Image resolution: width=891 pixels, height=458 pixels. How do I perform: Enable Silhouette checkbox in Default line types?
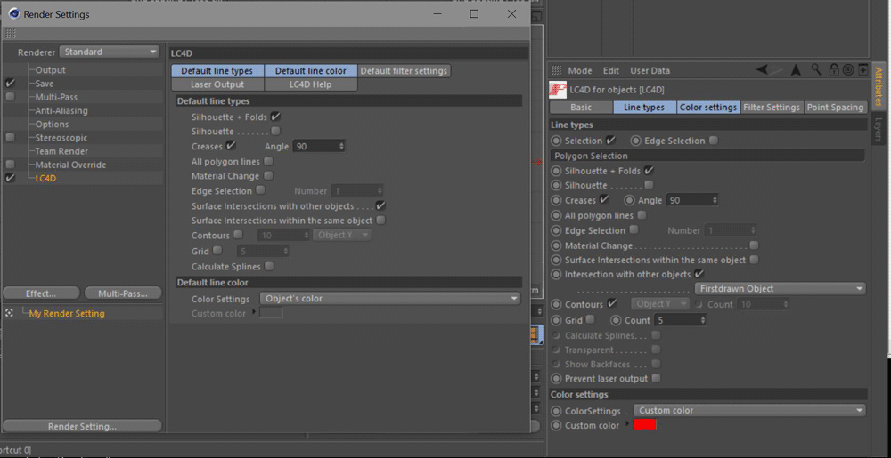pos(275,131)
